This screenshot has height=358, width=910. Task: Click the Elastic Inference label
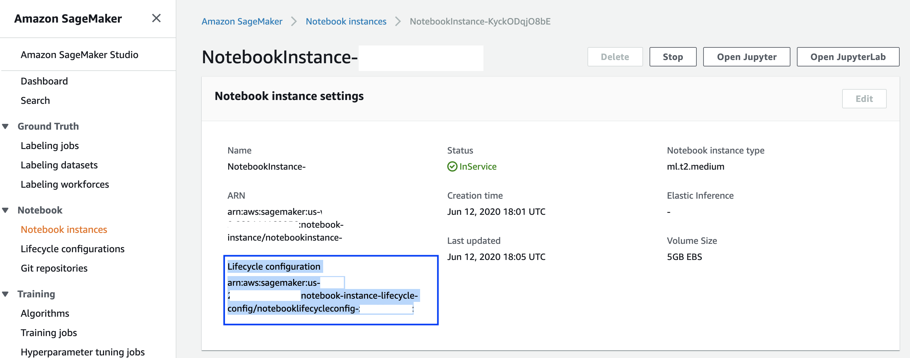700,196
